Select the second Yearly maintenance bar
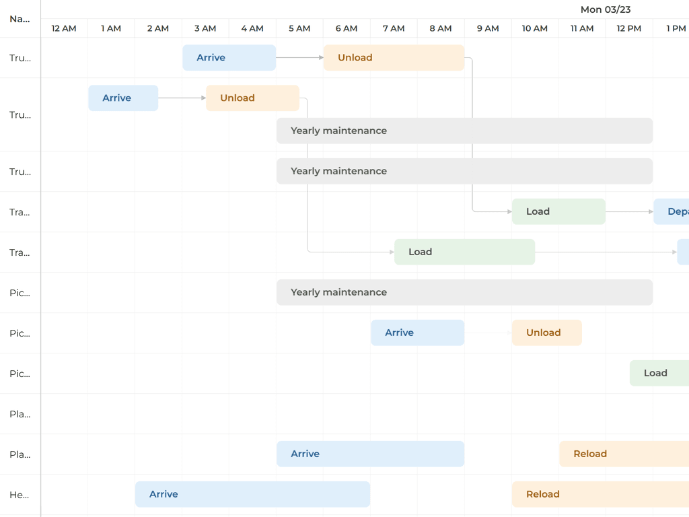 tap(464, 171)
